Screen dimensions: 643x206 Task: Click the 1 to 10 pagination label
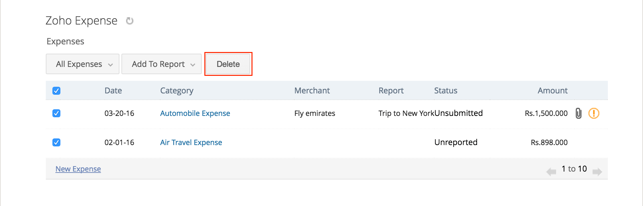(574, 169)
